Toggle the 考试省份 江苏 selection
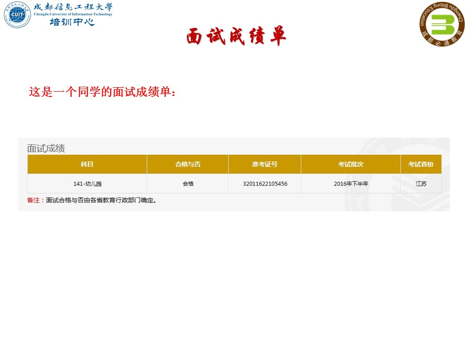The height and width of the screenshot is (349, 466). [420, 183]
